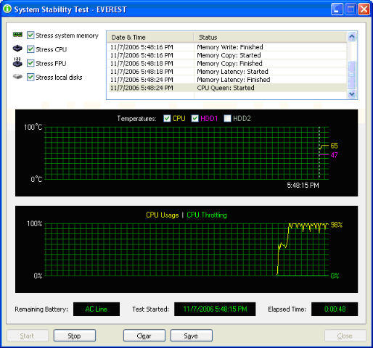Uncheck Stress system memory
This screenshot has width=373, height=348.
tap(30, 36)
